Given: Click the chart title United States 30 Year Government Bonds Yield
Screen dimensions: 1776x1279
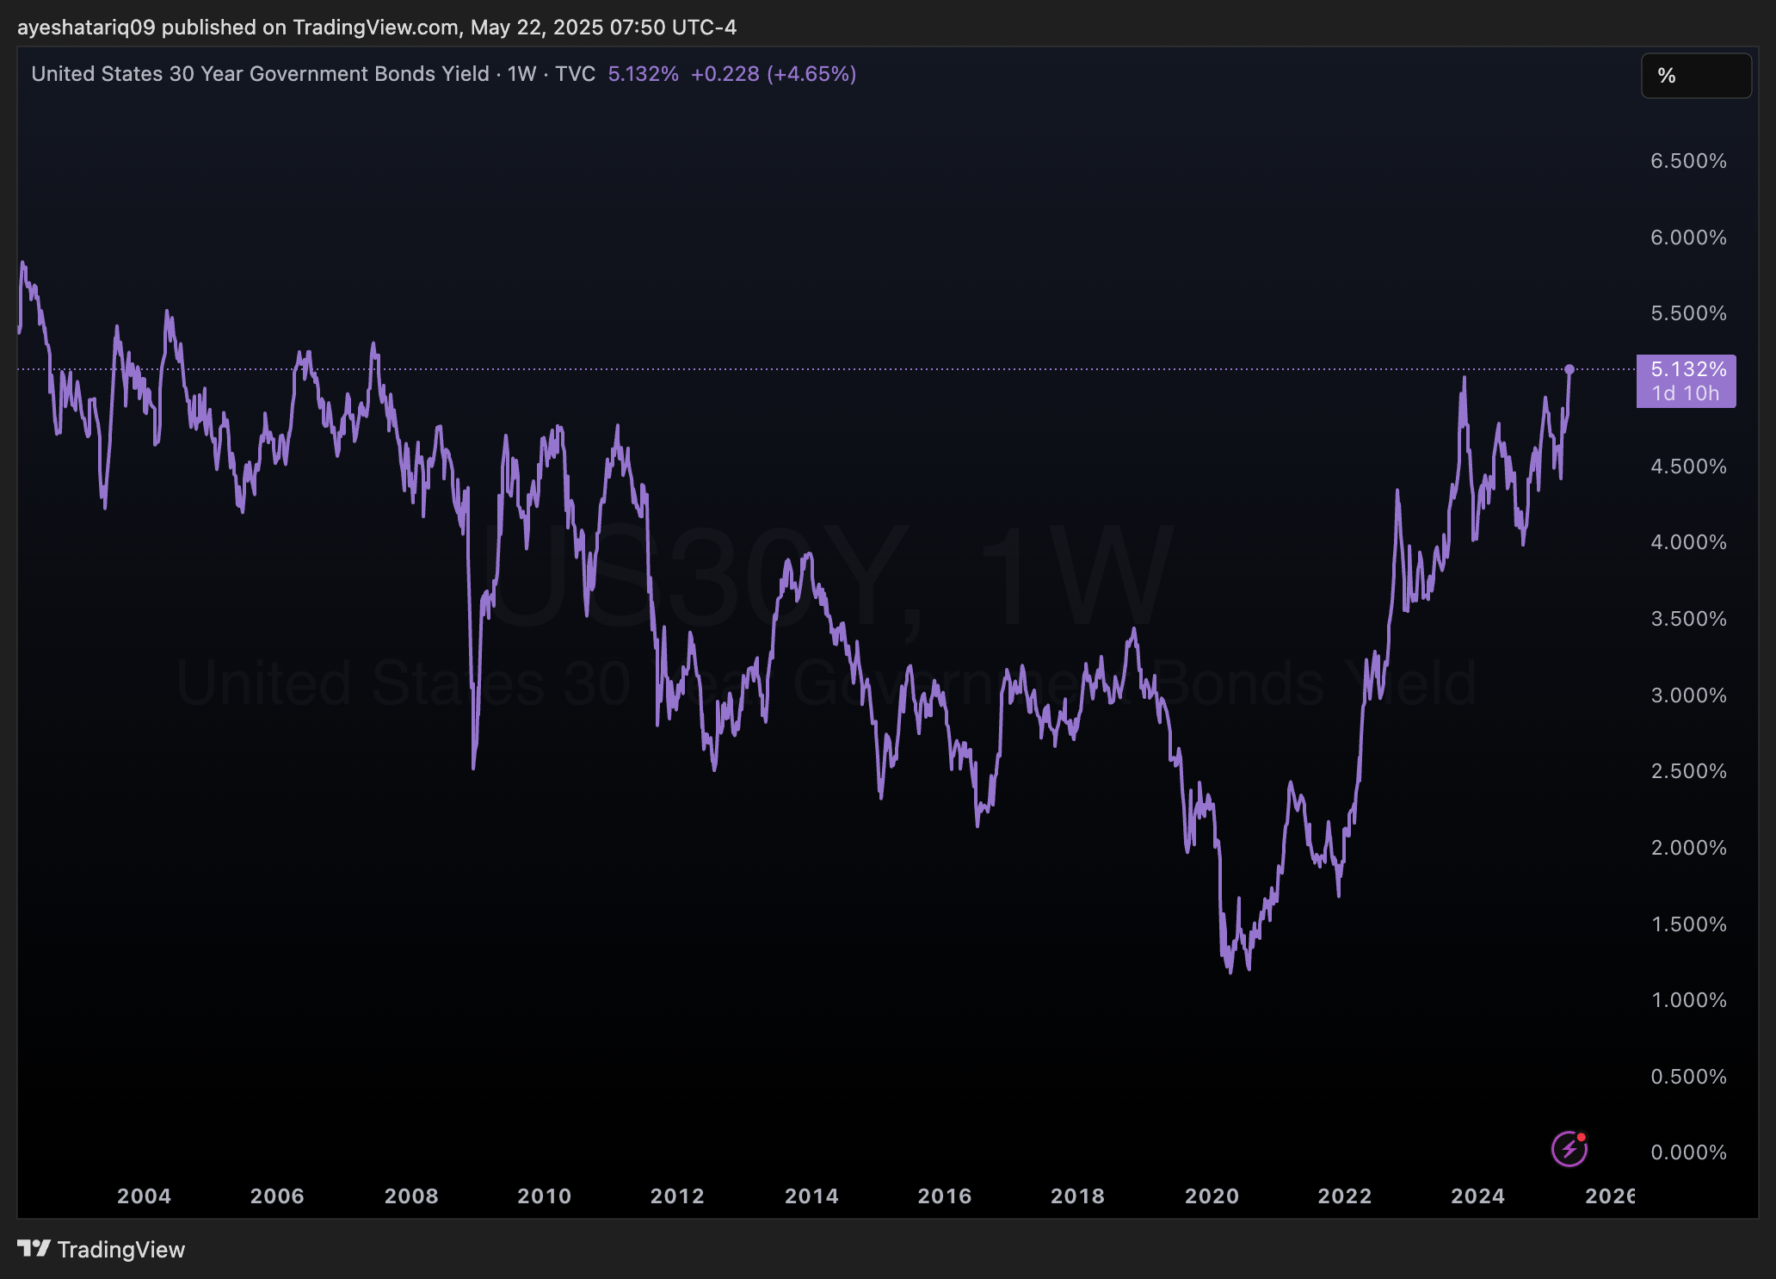Looking at the screenshot, I should 260,74.
